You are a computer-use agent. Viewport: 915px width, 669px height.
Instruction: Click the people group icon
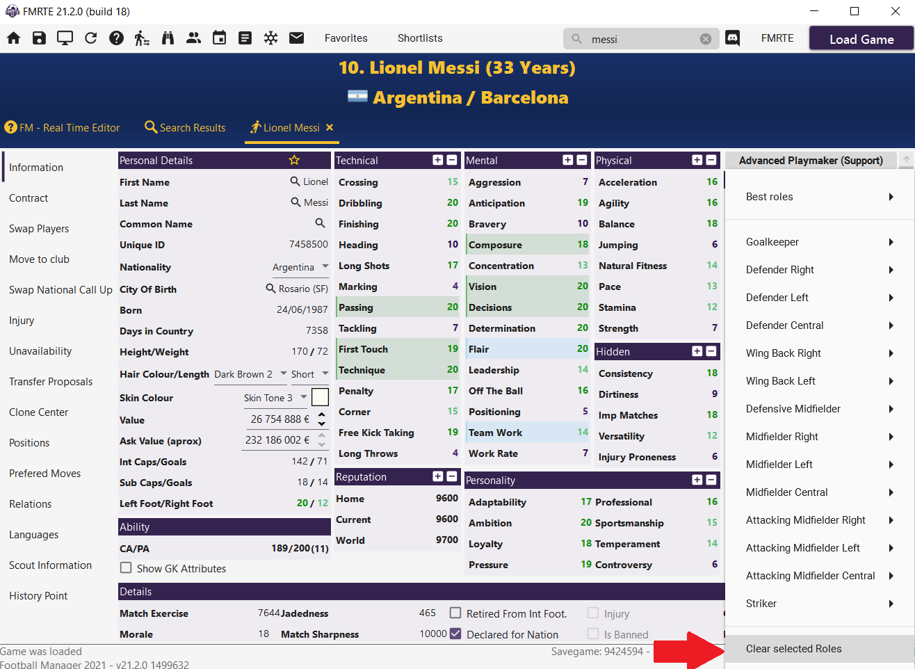(x=194, y=38)
